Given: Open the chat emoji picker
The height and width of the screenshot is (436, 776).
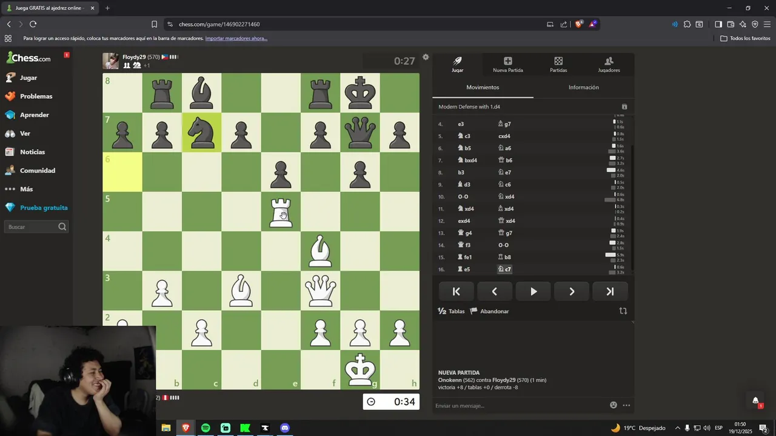Looking at the screenshot, I should click(x=614, y=405).
